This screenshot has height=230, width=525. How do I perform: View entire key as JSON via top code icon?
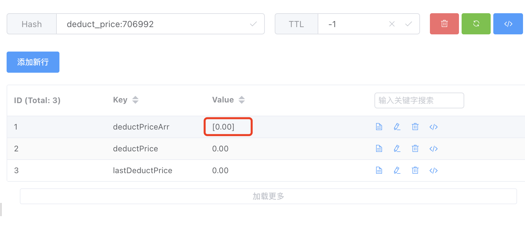[508, 23]
